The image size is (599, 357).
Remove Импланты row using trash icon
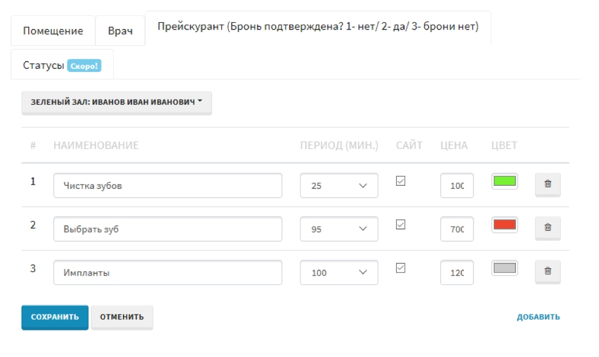(547, 271)
